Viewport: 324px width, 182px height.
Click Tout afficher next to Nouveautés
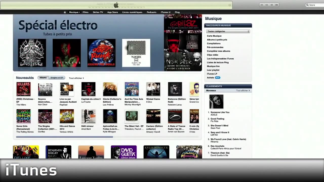(x=76, y=78)
